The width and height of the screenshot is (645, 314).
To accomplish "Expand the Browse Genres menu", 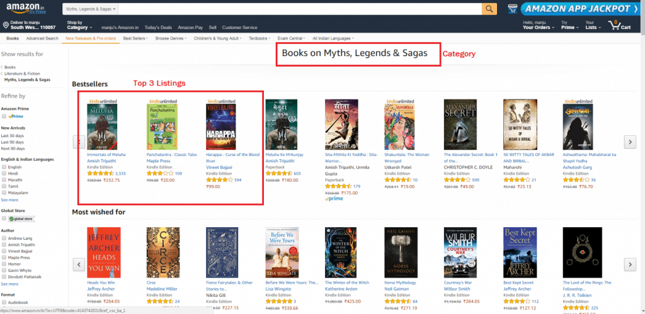I will pos(171,38).
